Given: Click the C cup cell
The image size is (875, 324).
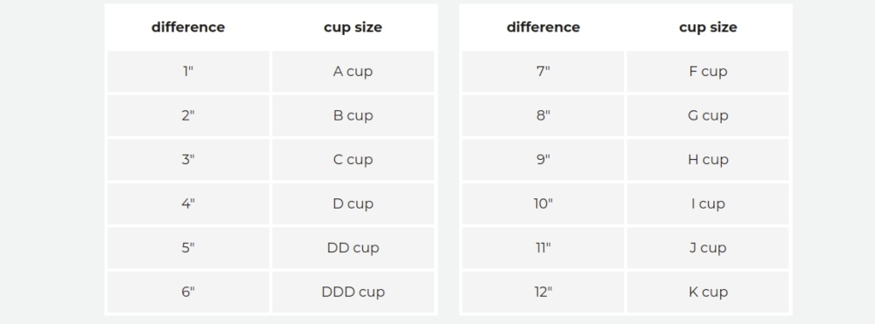Looking at the screenshot, I should click(353, 159).
